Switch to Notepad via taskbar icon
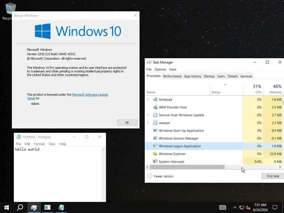Screen dimensions: 284x213 coord(61,207)
